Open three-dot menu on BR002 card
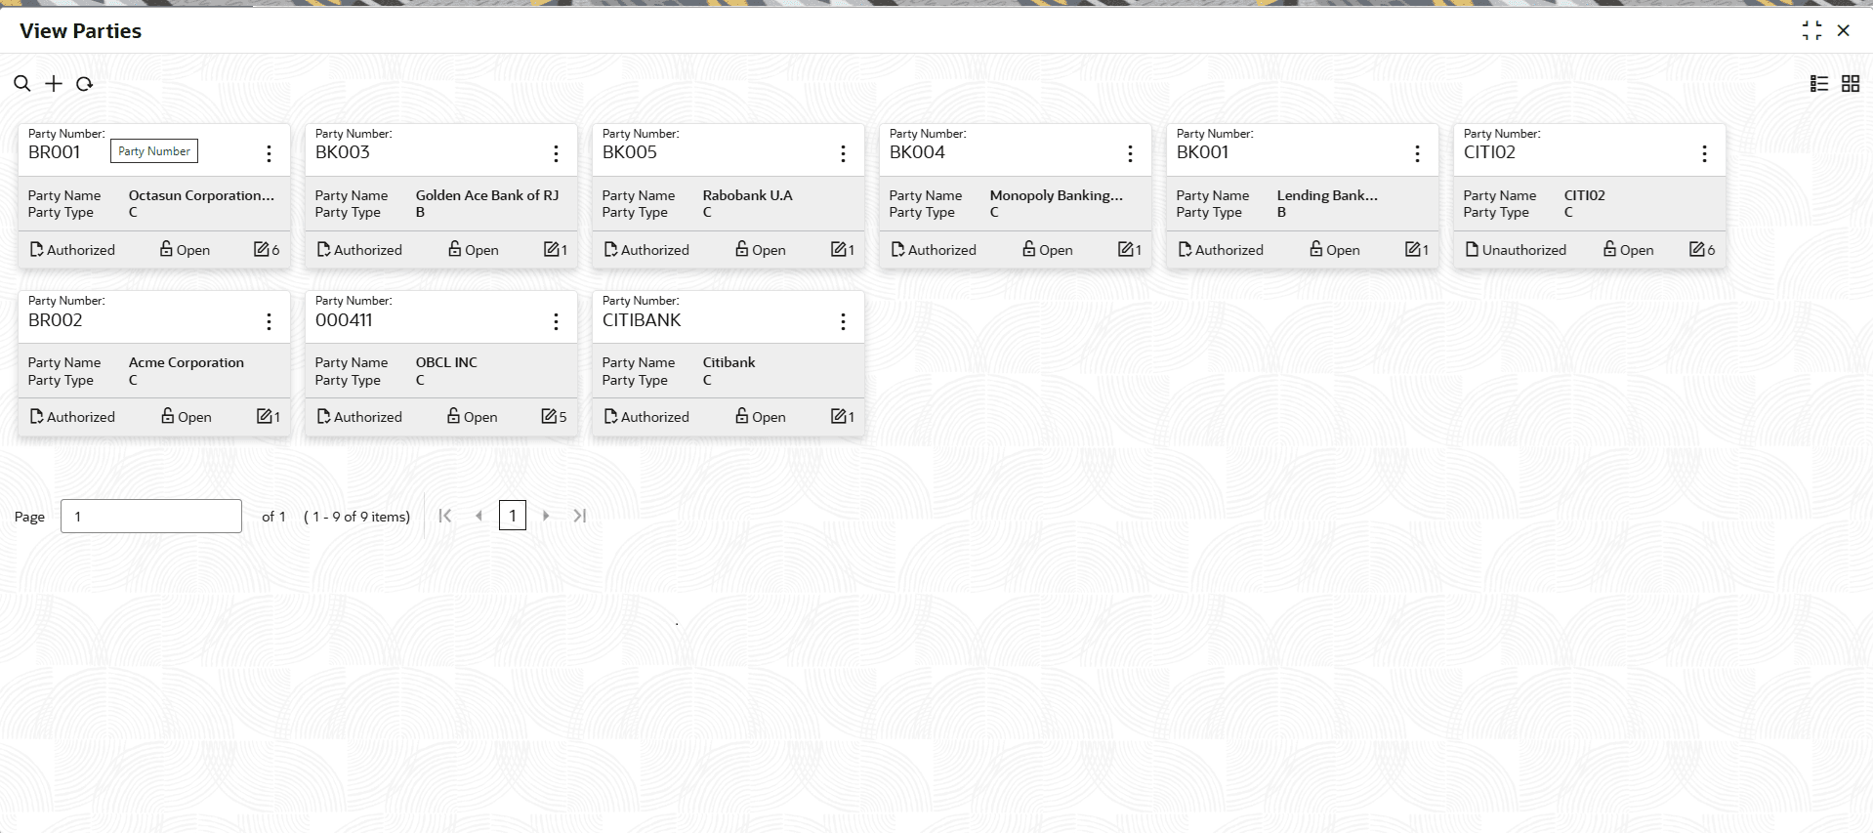 pyautogui.click(x=269, y=321)
